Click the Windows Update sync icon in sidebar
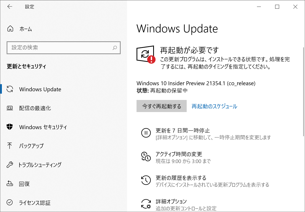This screenshot has width=305, height=212. 10,89
